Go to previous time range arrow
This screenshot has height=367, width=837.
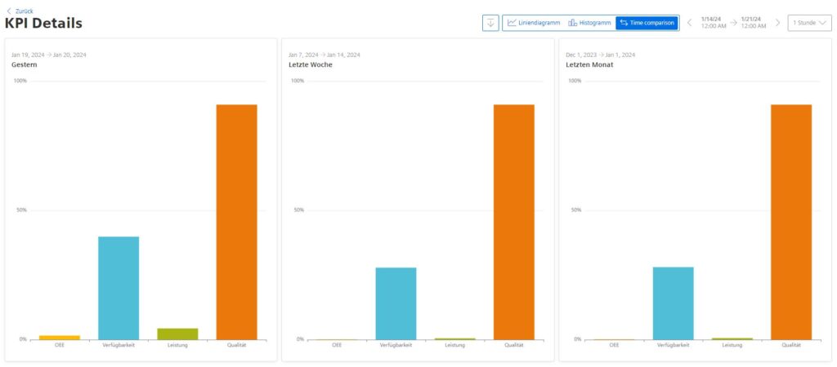[689, 23]
